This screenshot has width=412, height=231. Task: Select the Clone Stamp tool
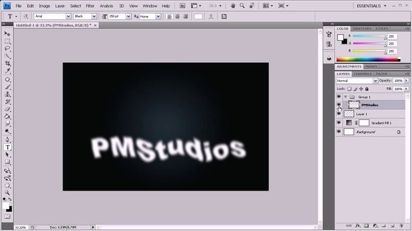tap(7, 94)
